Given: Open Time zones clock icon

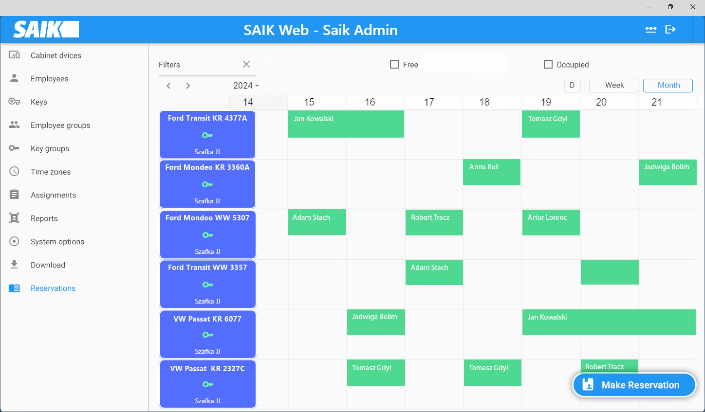Looking at the screenshot, I should click(15, 172).
